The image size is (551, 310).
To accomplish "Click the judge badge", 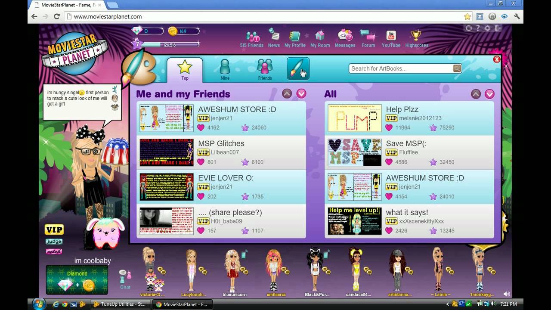I will (54, 242).
